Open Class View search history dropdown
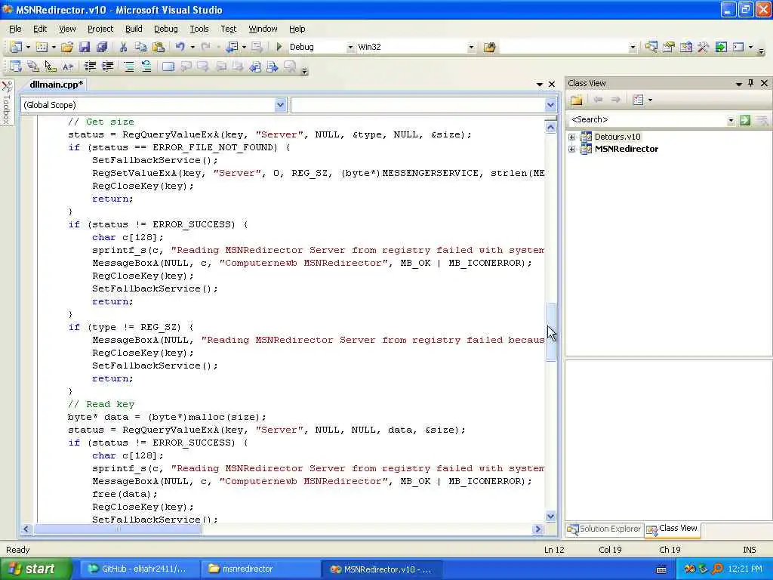 pos(731,120)
